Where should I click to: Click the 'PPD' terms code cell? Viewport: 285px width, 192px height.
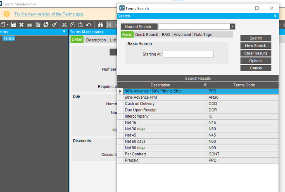tap(243, 160)
